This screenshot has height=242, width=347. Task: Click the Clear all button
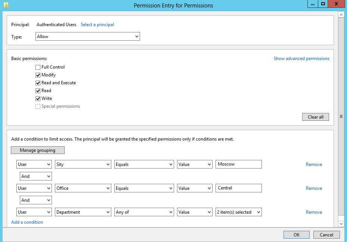coord(316,117)
